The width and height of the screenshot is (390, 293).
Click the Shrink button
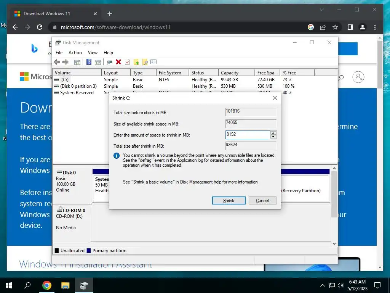click(229, 201)
